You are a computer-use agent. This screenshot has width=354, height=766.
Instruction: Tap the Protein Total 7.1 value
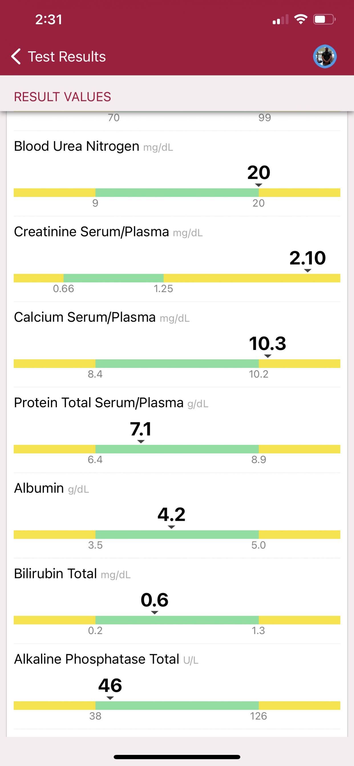pos(141,429)
